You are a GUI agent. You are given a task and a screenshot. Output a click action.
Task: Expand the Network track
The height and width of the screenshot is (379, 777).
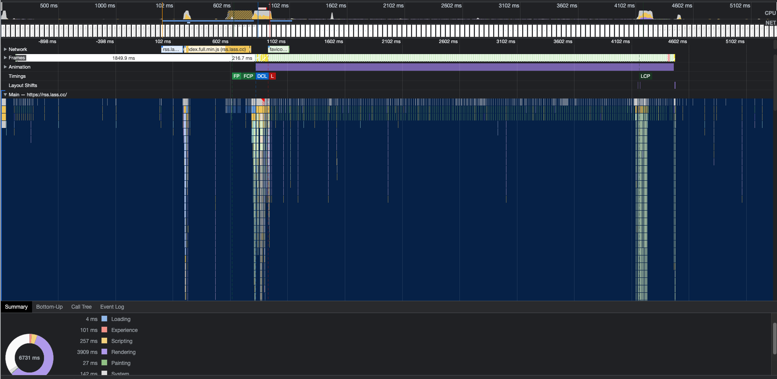(x=5, y=49)
